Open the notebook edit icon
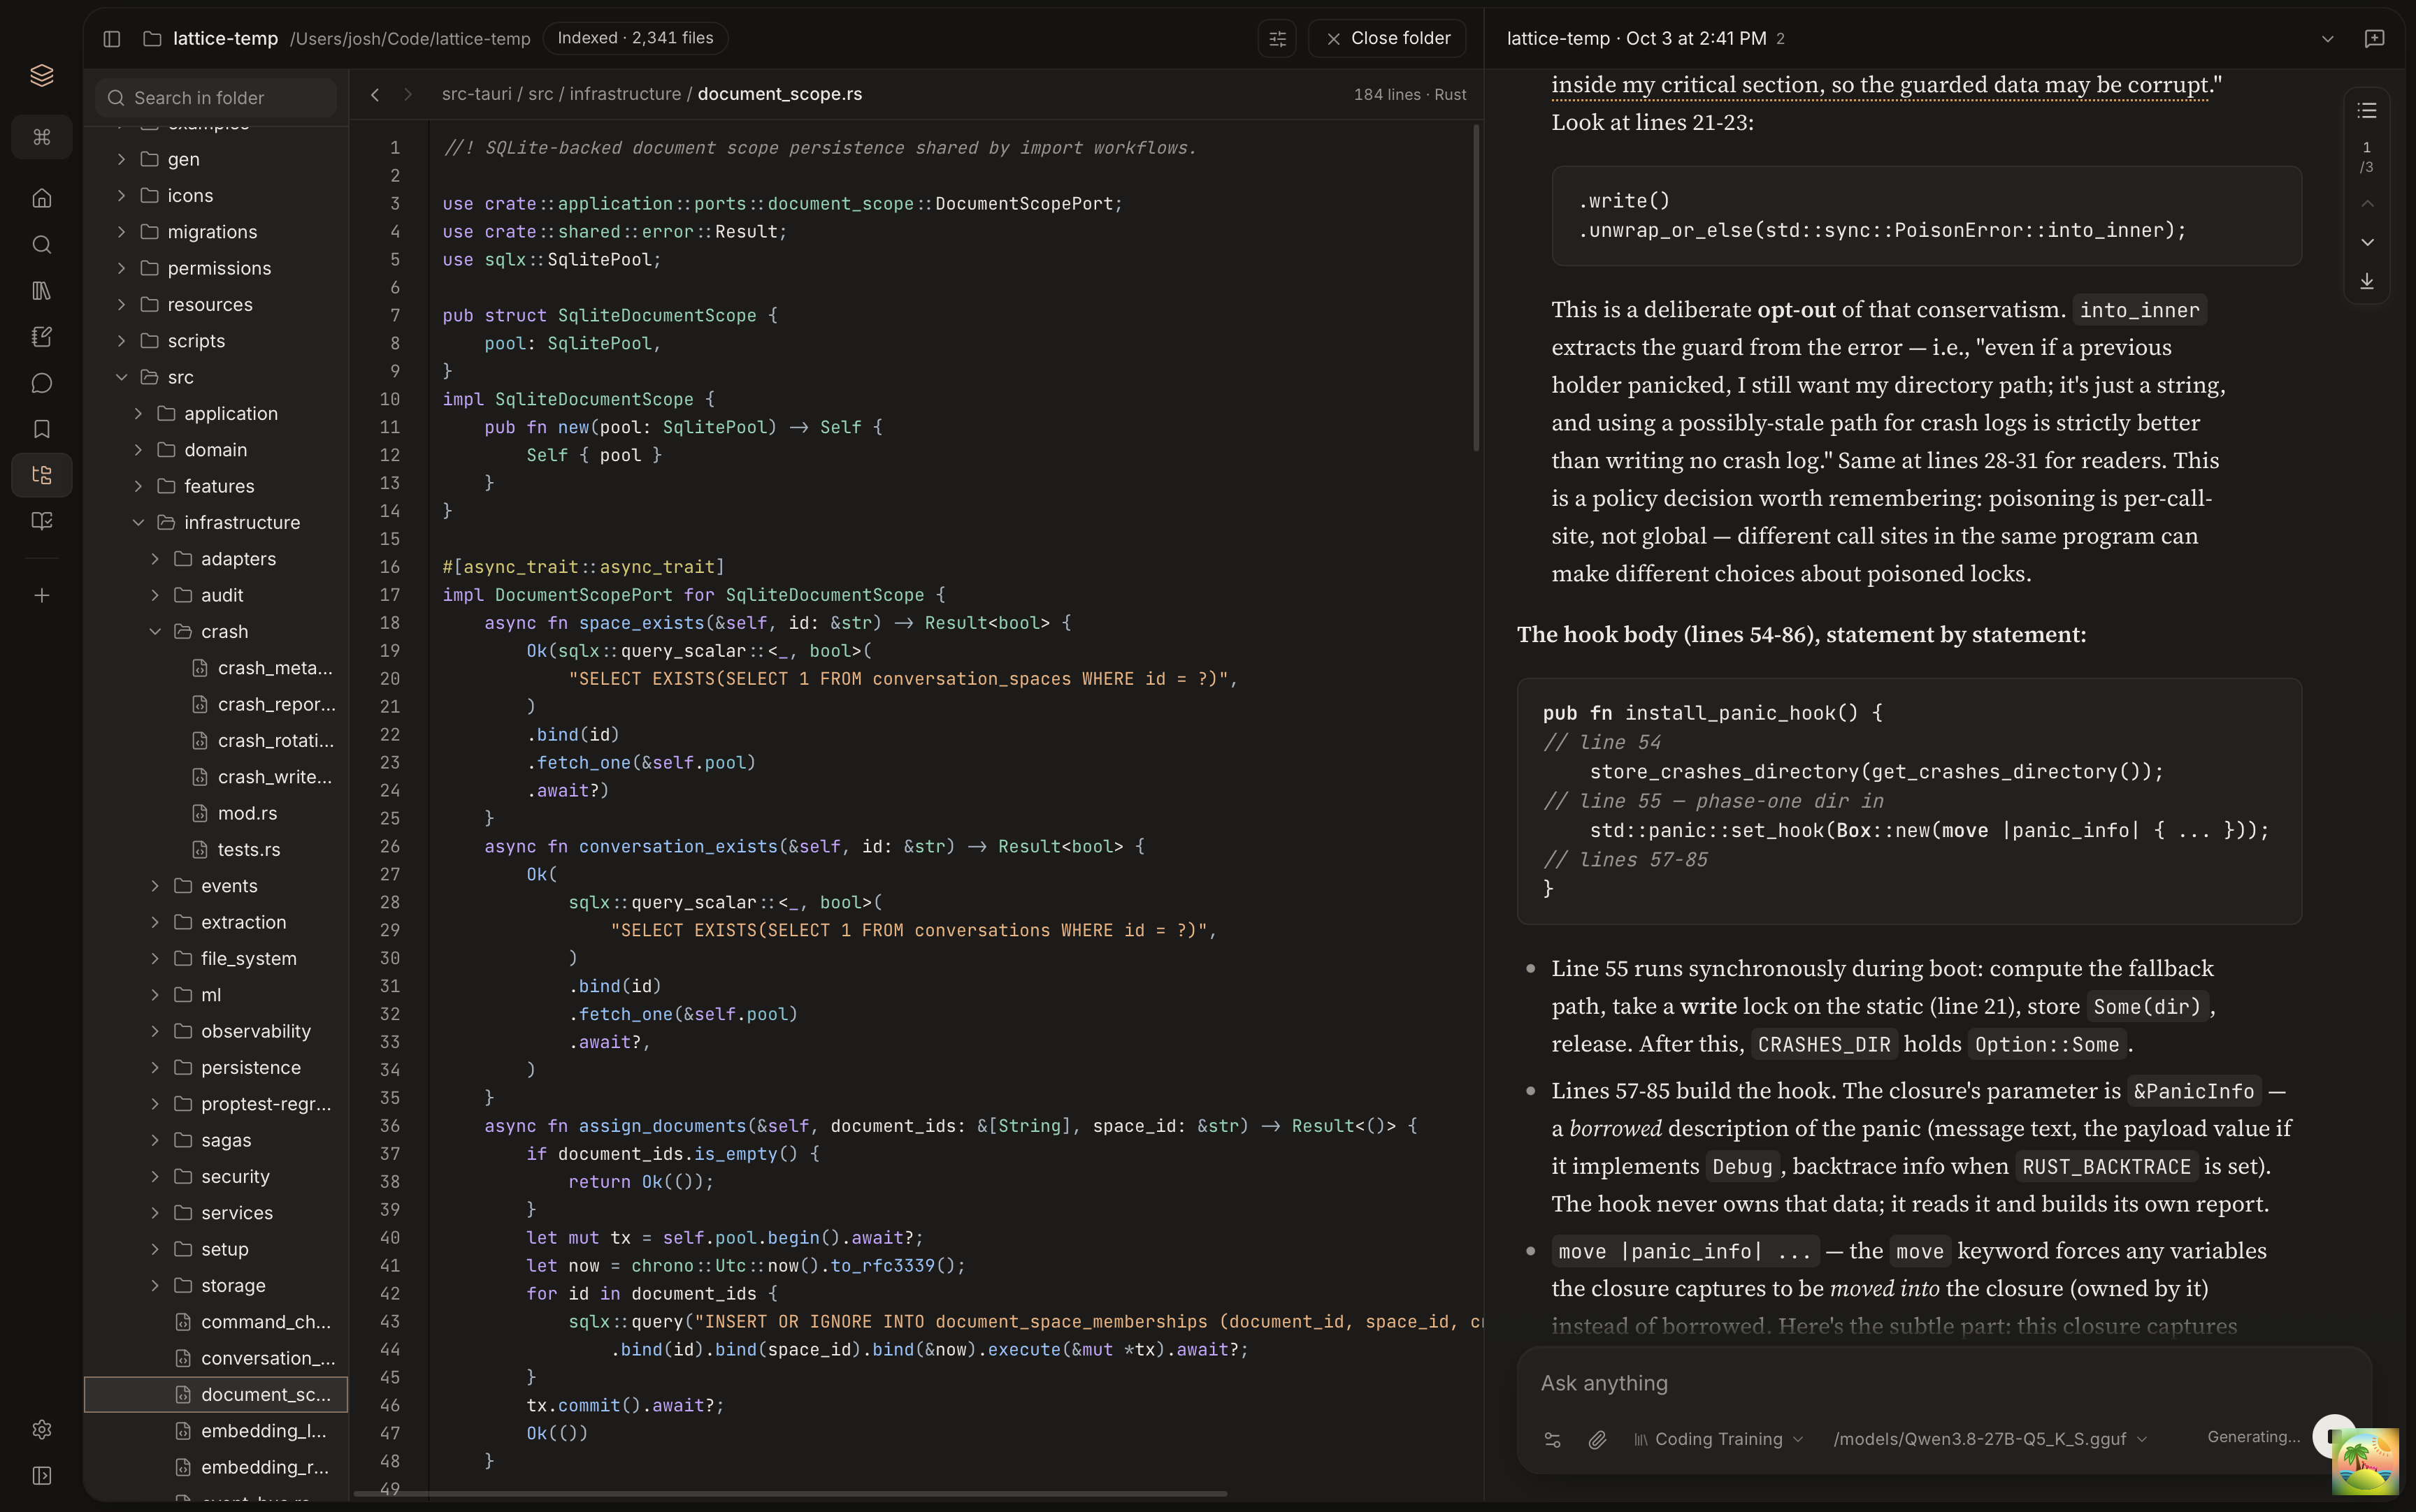2416x1512 pixels. coord(41,336)
